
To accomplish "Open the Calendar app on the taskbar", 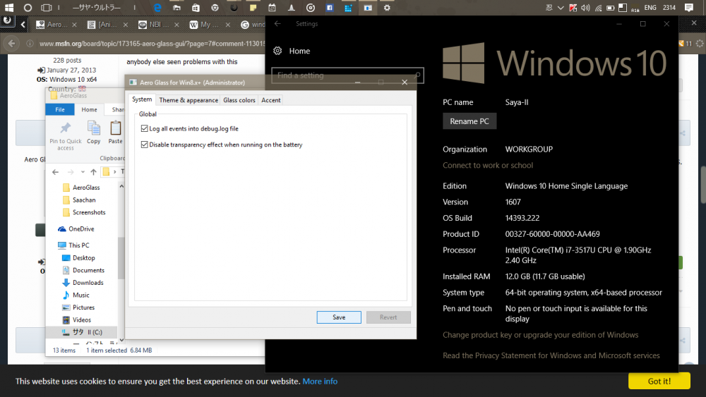I will [x=272, y=8].
